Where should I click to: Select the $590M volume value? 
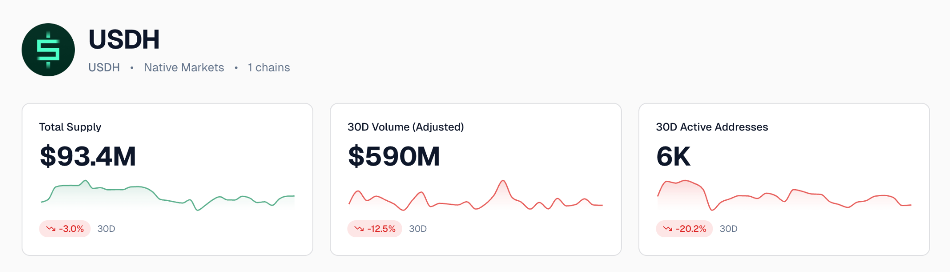[x=394, y=156]
